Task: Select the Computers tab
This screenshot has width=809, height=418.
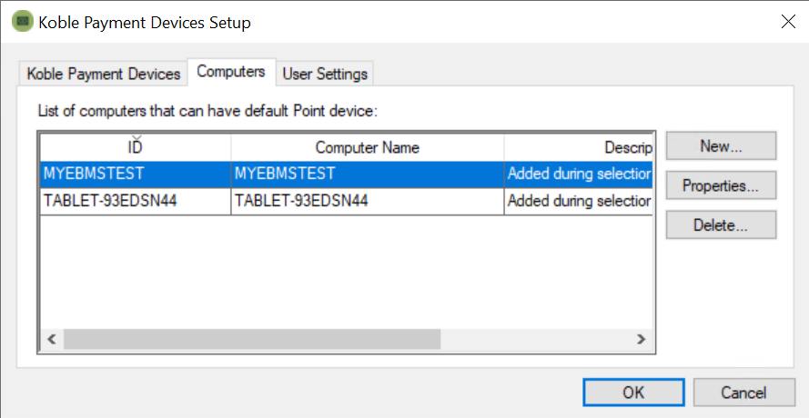Action: tap(231, 72)
